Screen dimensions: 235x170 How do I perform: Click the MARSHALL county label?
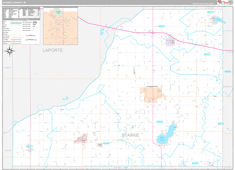point(228,87)
